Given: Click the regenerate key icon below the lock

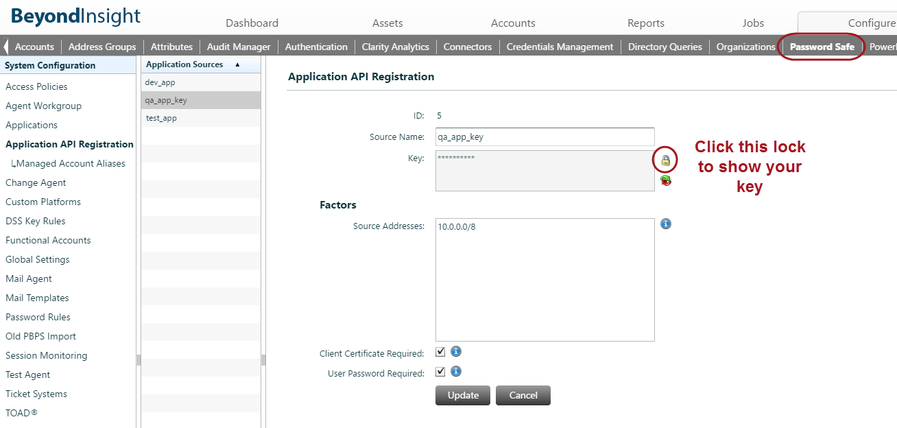Looking at the screenshot, I should click(665, 180).
